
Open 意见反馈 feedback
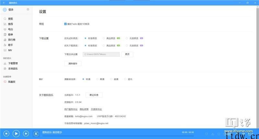[94, 95]
